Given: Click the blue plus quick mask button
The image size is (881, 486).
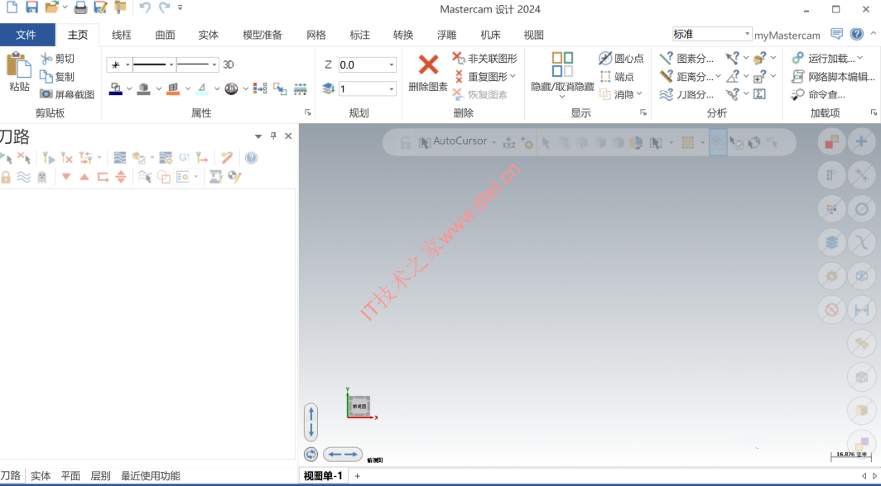Looking at the screenshot, I should point(861,142).
